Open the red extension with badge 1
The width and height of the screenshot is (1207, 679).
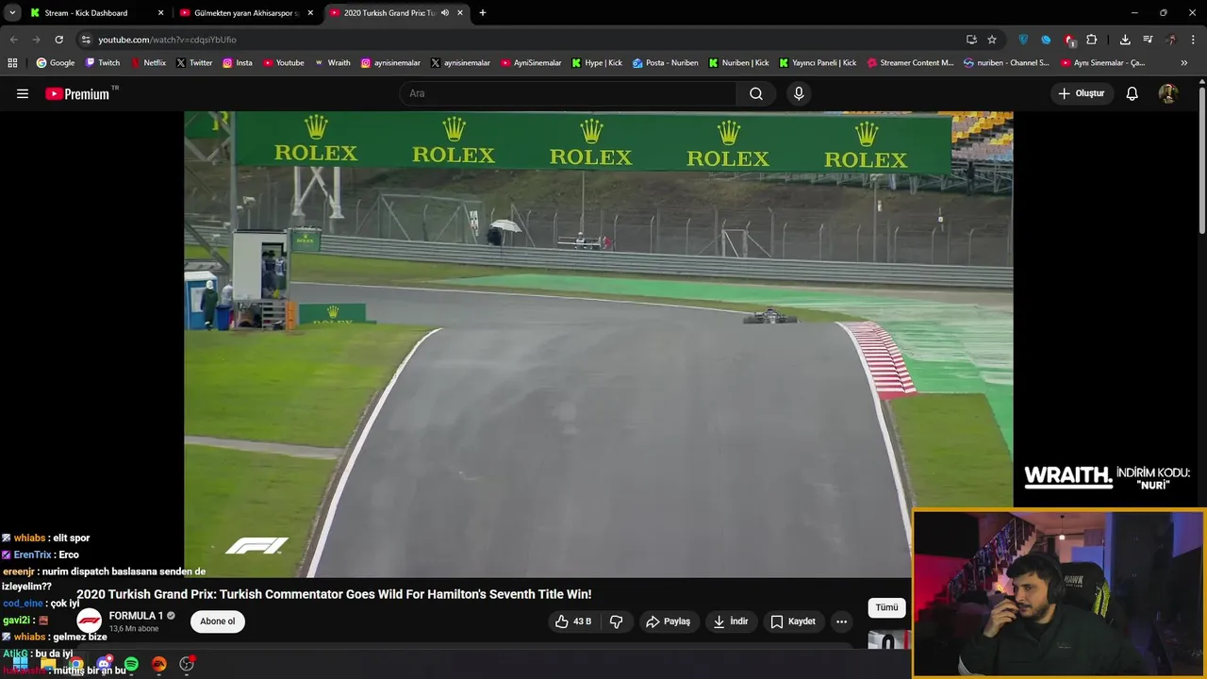pos(1069,40)
